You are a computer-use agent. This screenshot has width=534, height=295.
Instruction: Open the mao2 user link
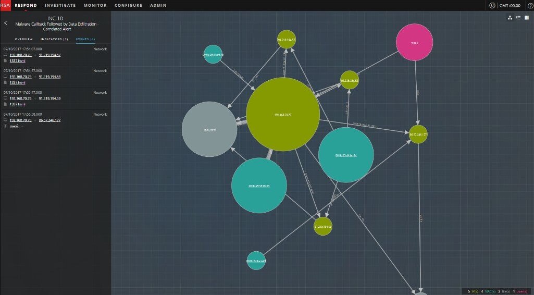[14, 126]
